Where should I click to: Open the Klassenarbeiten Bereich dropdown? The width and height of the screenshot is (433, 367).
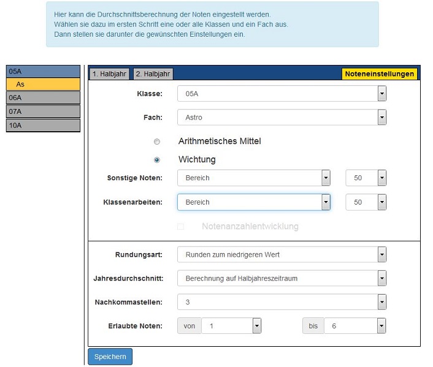[254, 202]
